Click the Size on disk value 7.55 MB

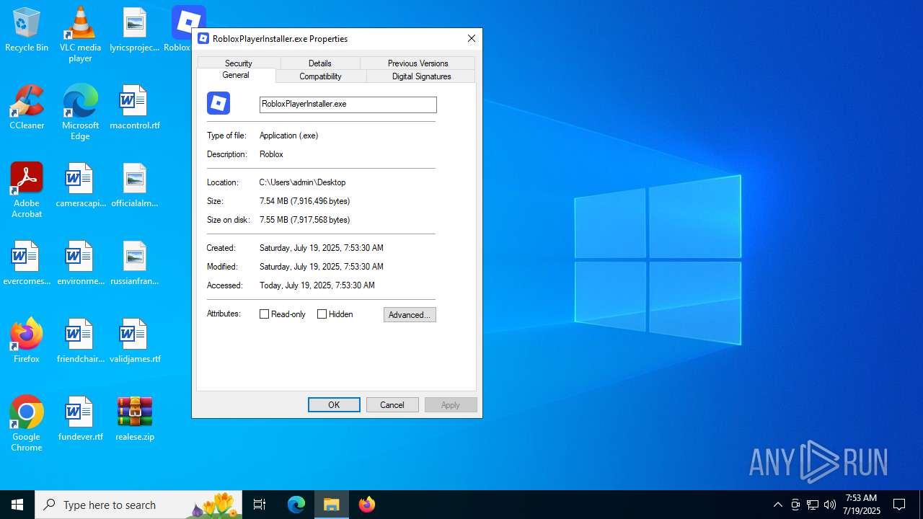(305, 220)
